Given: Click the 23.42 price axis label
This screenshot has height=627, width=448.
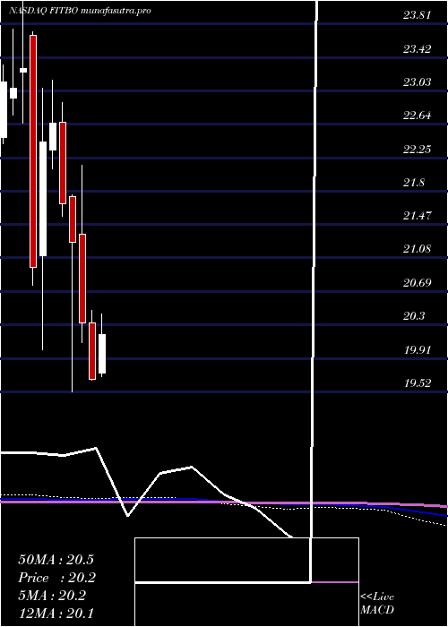Looking at the screenshot, I should 418,49.
